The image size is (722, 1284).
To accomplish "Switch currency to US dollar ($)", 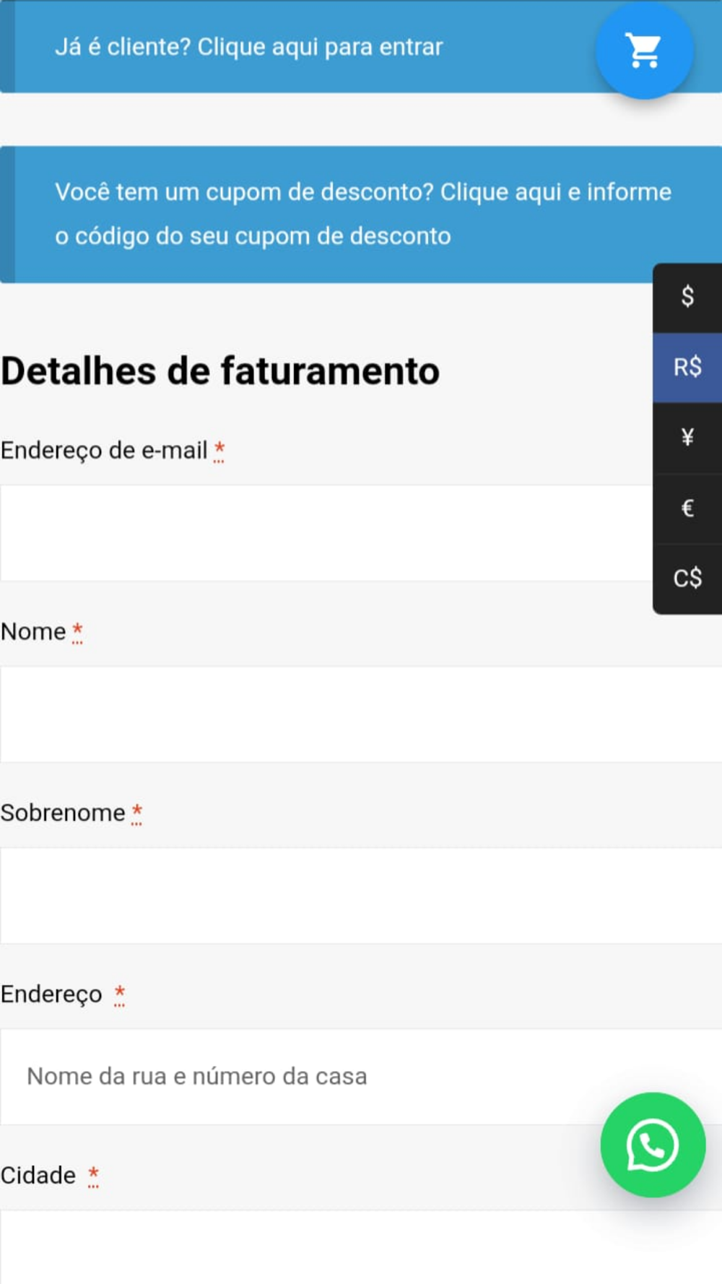I will [x=687, y=297].
